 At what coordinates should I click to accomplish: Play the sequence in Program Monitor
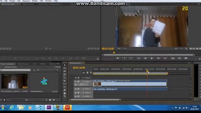[152, 58]
